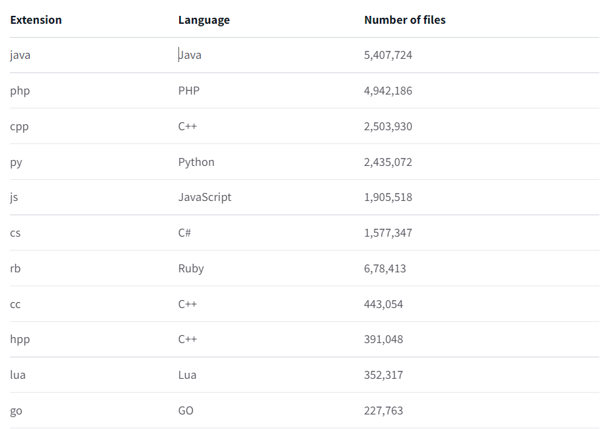Click the cpp extension cell

[x=19, y=127]
